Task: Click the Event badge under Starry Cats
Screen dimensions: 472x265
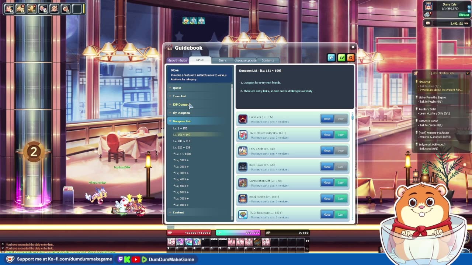Action: (464, 15)
